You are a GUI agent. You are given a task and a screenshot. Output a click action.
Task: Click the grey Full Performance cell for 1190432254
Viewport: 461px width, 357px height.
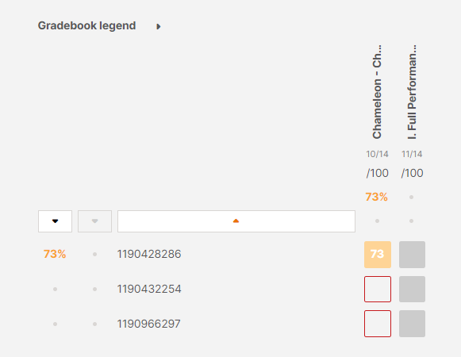(x=412, y=289)
